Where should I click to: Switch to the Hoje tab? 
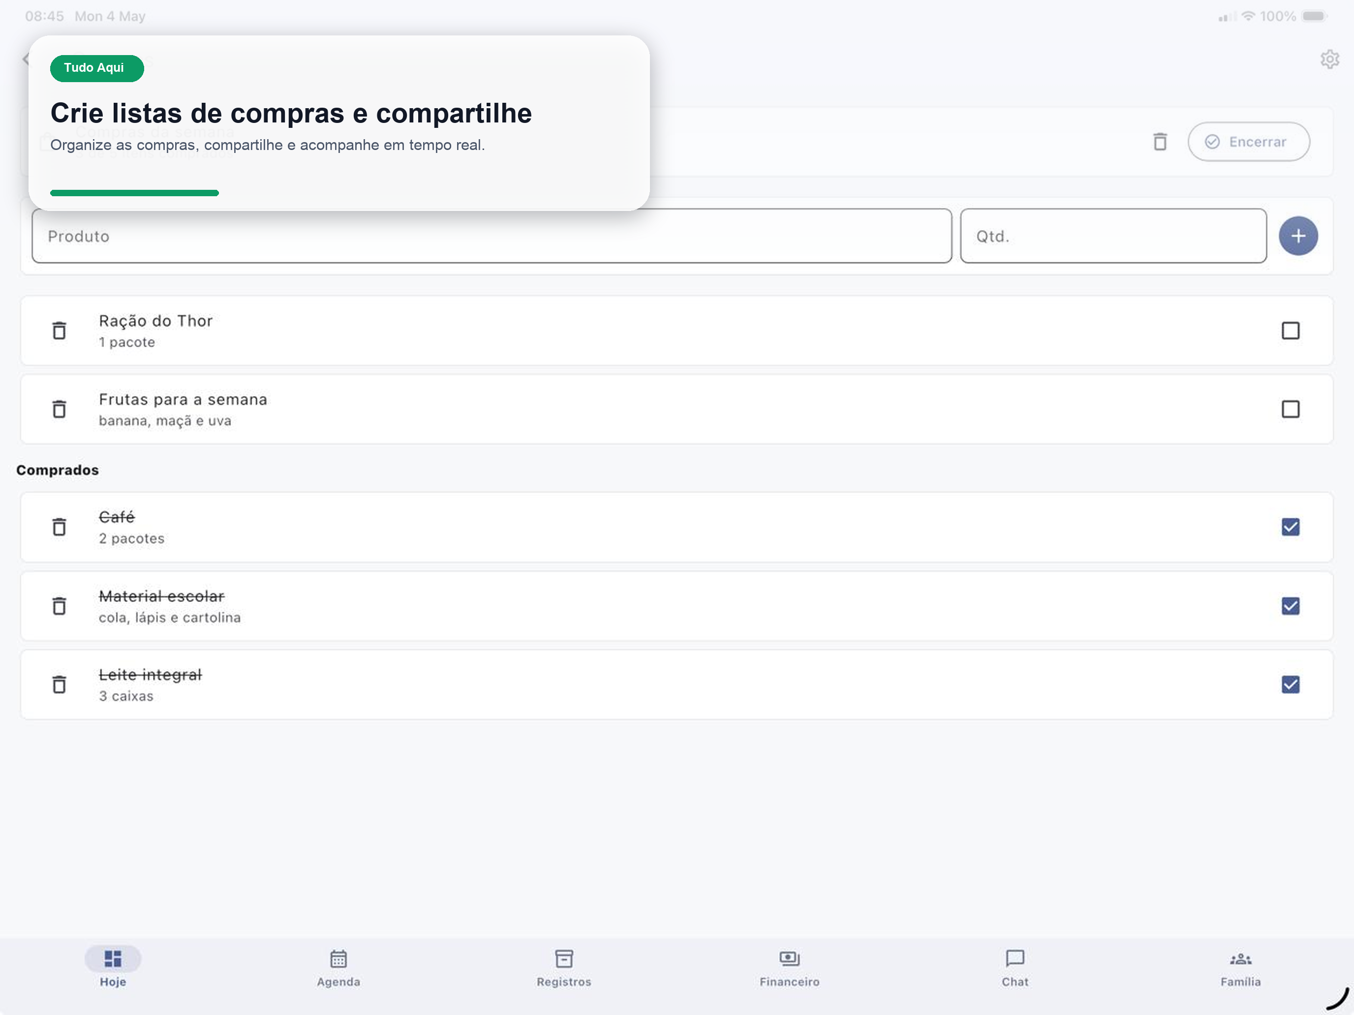click(x=113, y=967)
